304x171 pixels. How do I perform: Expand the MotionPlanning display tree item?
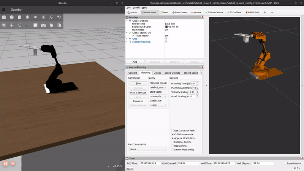(x=127, y=42)
